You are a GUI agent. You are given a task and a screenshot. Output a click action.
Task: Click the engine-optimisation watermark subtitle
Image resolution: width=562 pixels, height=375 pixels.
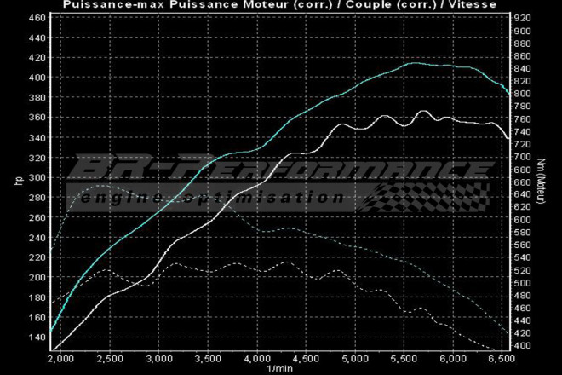coord(213,198)
